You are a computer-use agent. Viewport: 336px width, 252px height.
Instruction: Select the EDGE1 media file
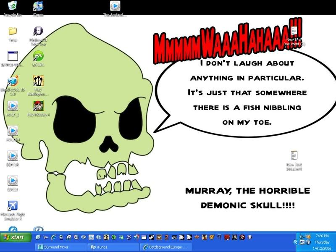[13, 184]
